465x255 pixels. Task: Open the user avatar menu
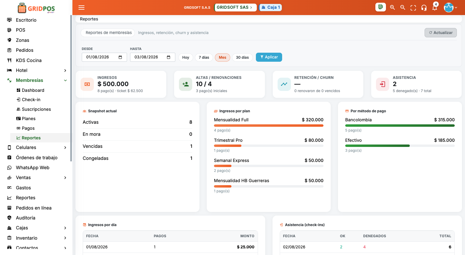pos(449,8)
